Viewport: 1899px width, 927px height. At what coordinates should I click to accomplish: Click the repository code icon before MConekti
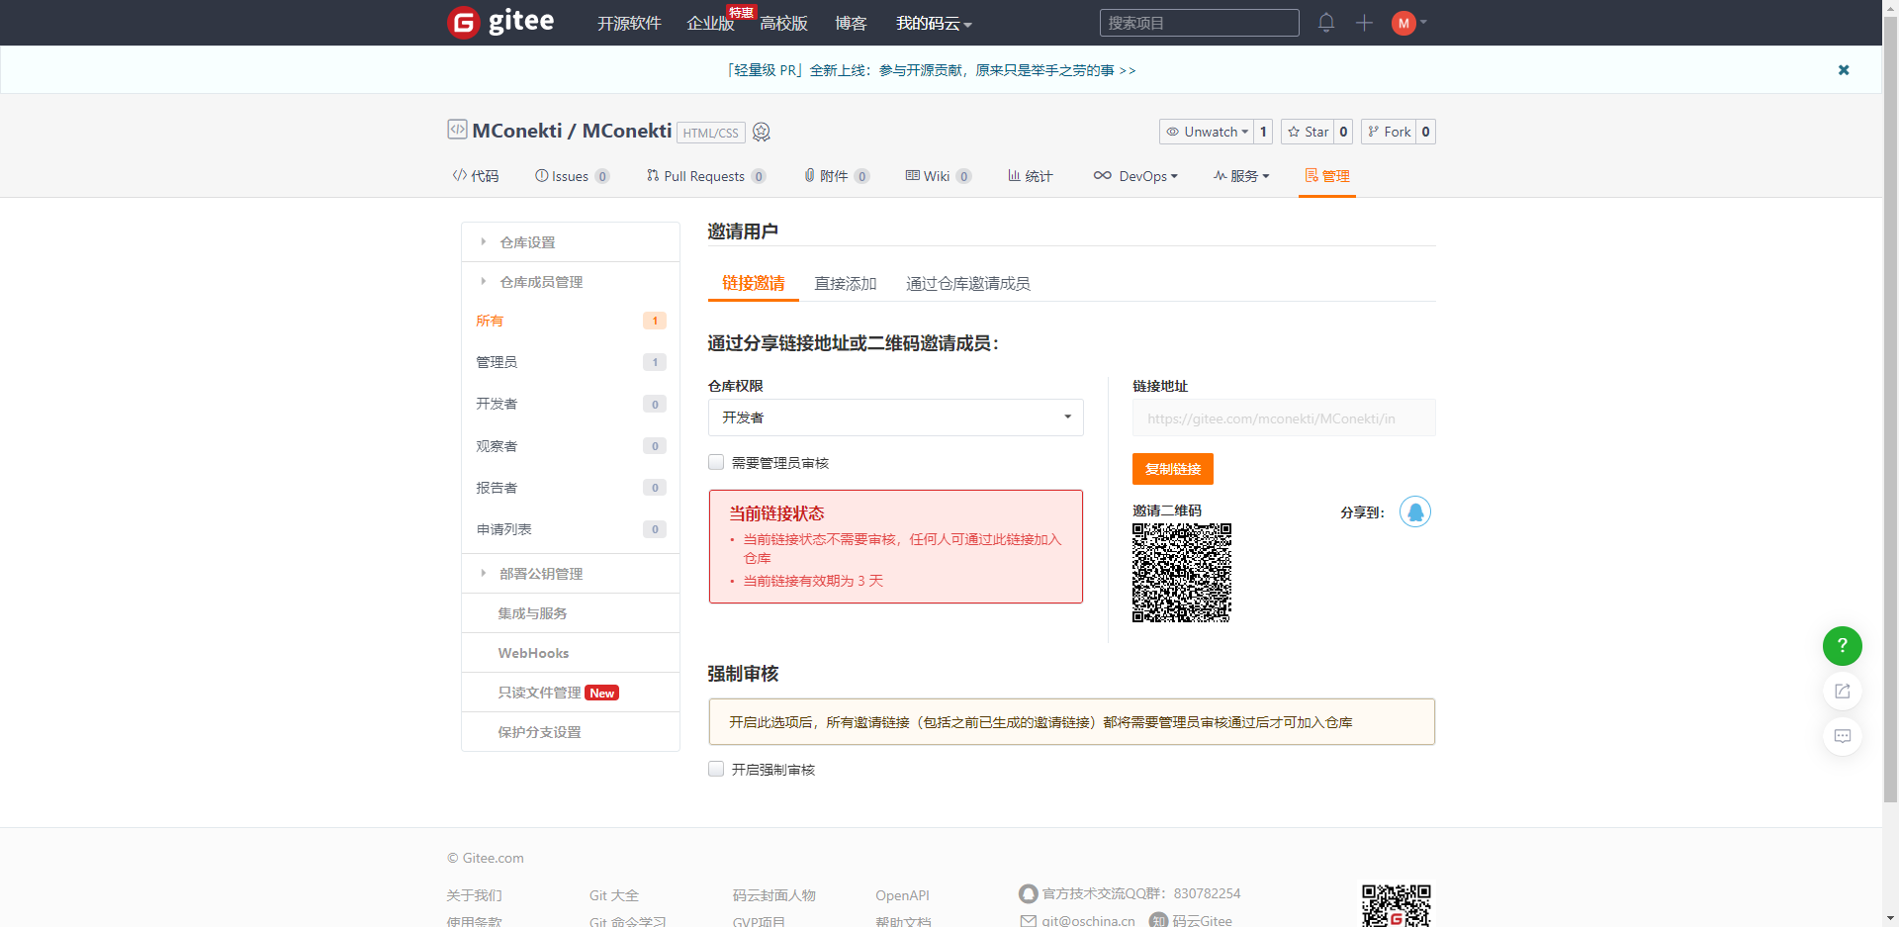pos(457,130)
